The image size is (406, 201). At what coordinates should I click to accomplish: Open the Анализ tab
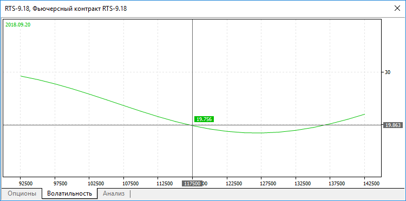tap(114, 193)
